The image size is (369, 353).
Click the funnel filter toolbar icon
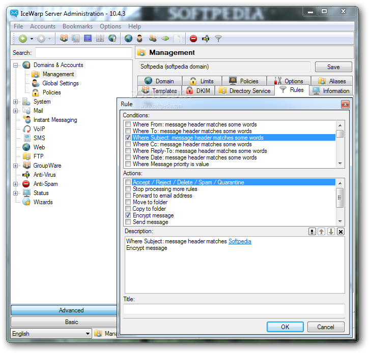[218, 39]
